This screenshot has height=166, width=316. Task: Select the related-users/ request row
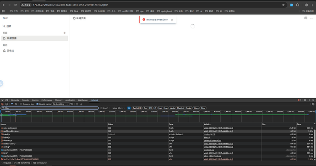[x=157, y=144]
